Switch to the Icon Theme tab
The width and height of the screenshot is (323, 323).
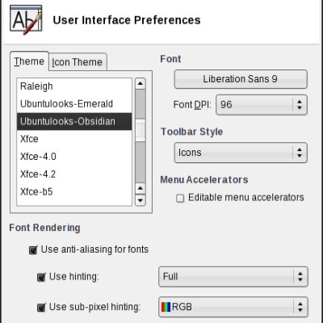tap(78, 62)
